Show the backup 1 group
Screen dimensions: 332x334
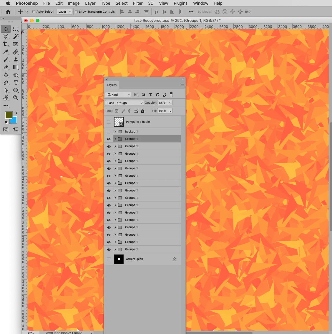tap(109, 132)
